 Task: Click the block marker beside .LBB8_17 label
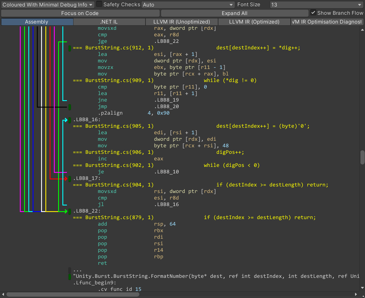(69, 179)
